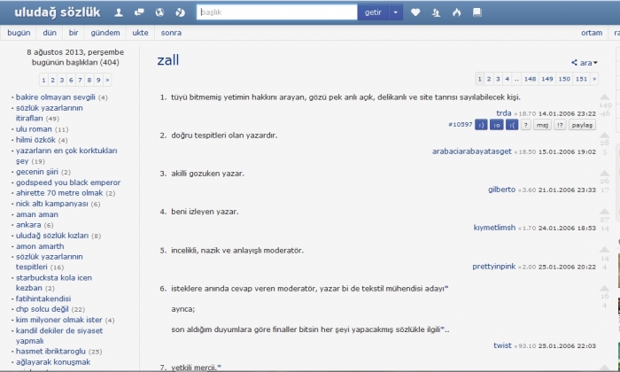
Task: Click the smiley :) button on first entry
Action: 481,125
